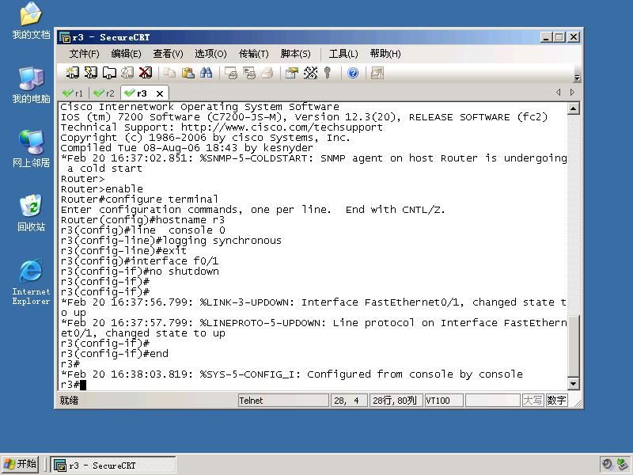The image size is (633, 475).
Task: Open Session Options toolbar icon
Action: click(x=291, y=73)
